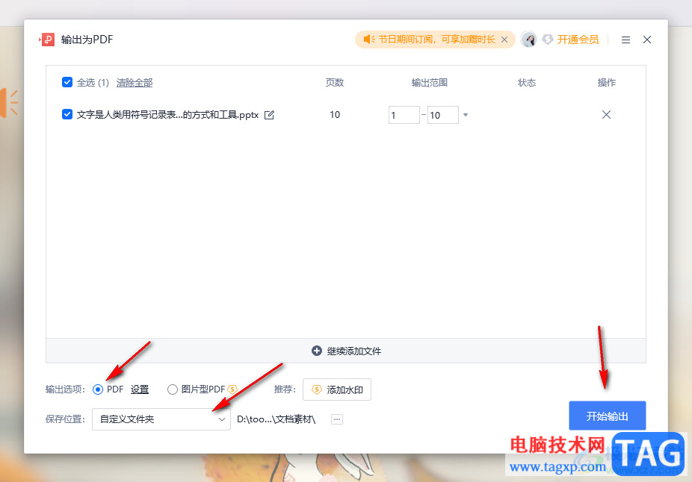Click 开通会员 membership link

click(x=578, y=40)
